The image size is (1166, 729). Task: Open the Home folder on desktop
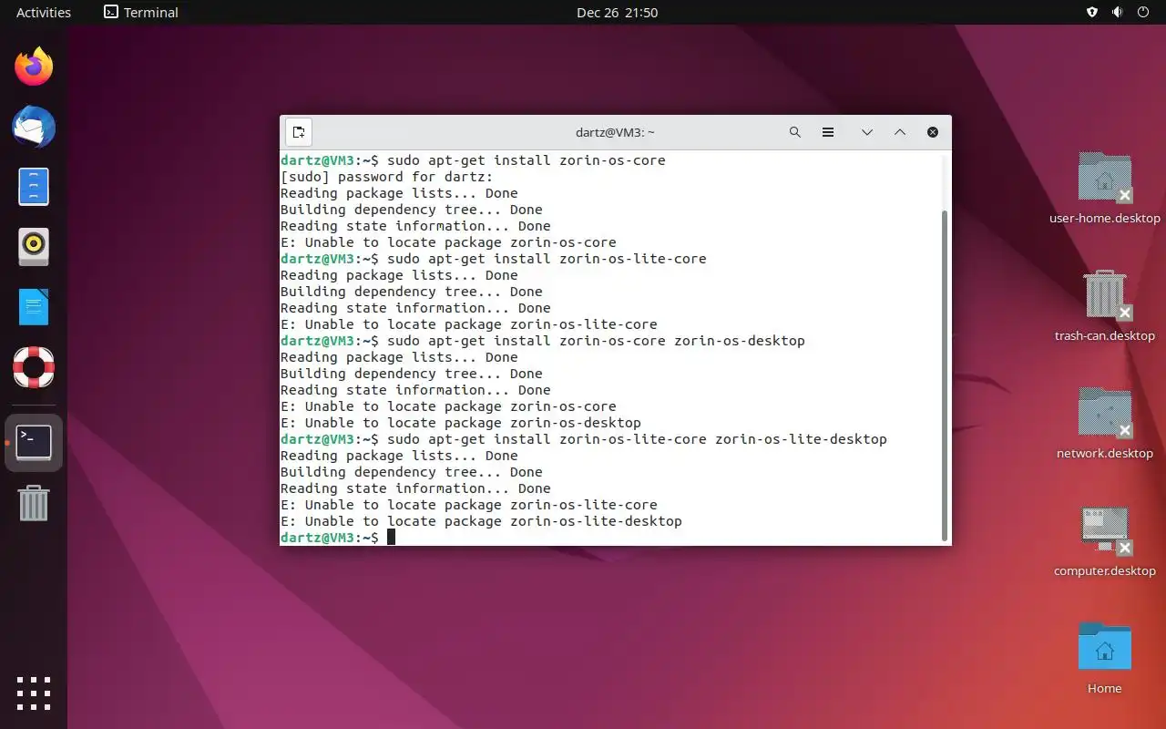point(1105,659)
